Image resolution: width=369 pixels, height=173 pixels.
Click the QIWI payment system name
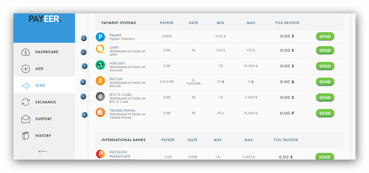click(114, 47)
